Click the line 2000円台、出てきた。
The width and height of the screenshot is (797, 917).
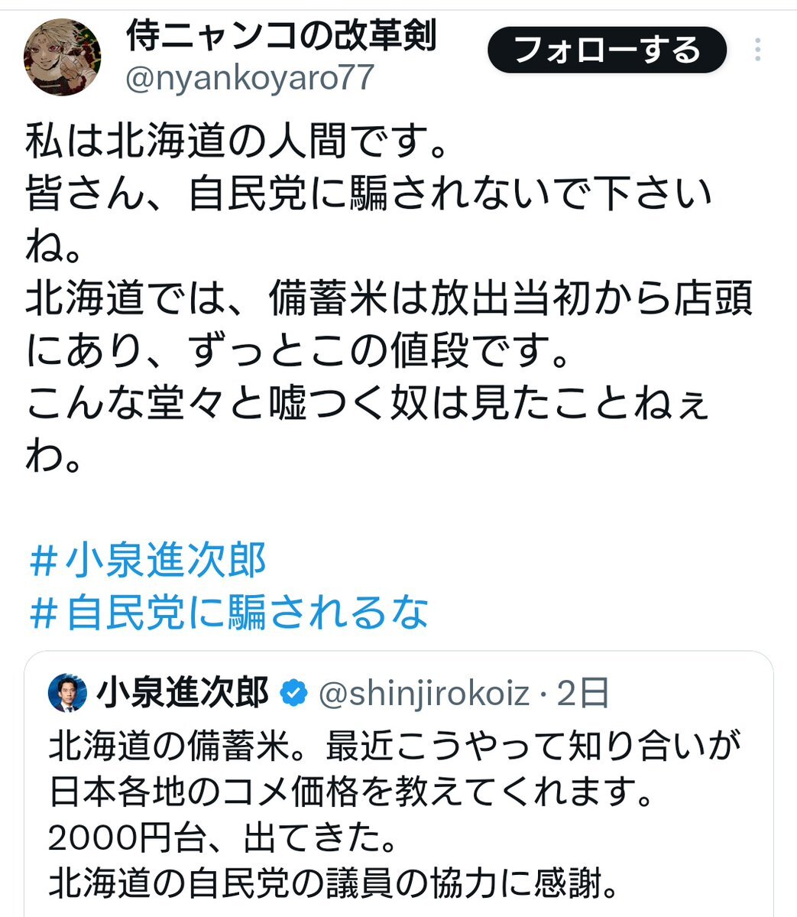pos(223,837)
